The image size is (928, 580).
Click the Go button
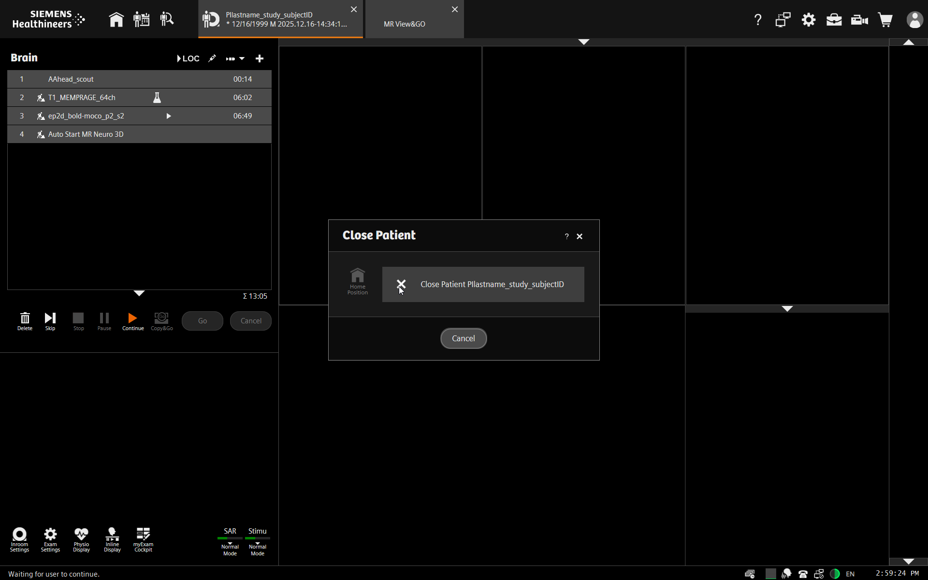coord(203,321)
